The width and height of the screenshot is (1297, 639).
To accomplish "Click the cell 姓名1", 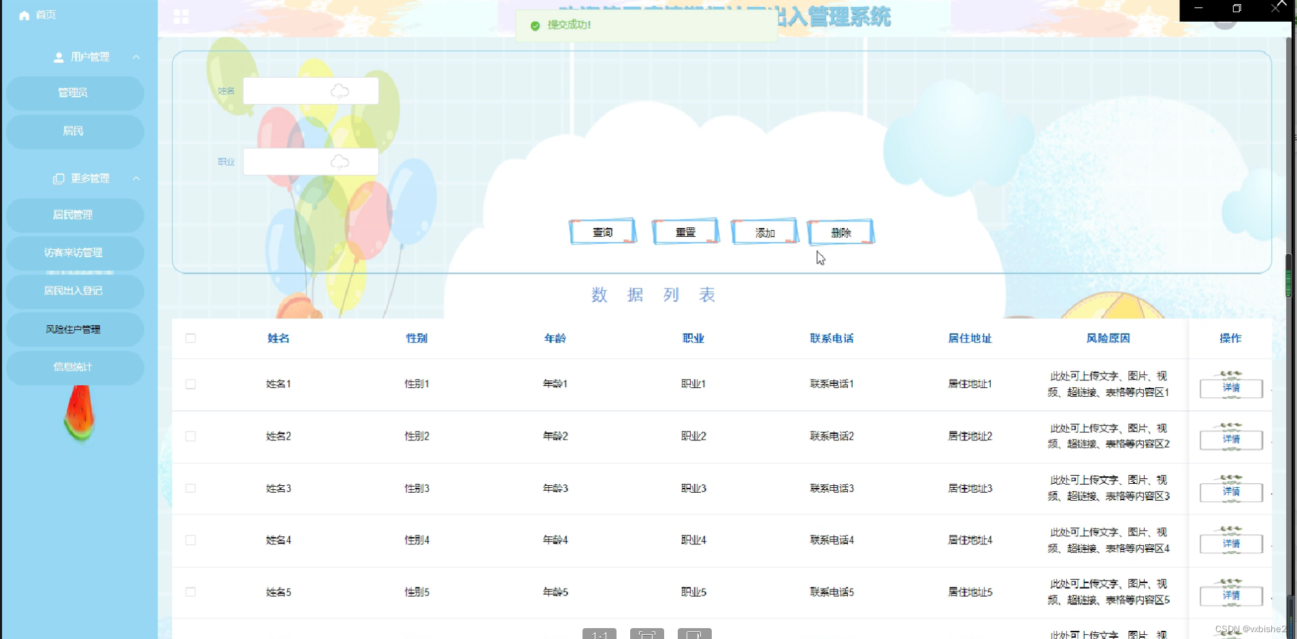I will [278, 384].
